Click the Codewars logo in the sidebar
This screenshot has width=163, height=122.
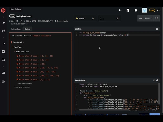(x=3, y=10)
